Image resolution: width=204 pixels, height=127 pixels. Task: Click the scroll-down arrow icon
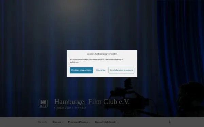click(x=170, y=122)
